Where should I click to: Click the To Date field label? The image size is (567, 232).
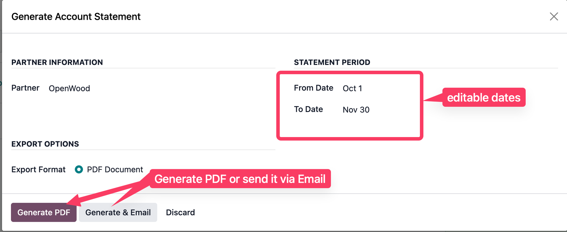308,109
